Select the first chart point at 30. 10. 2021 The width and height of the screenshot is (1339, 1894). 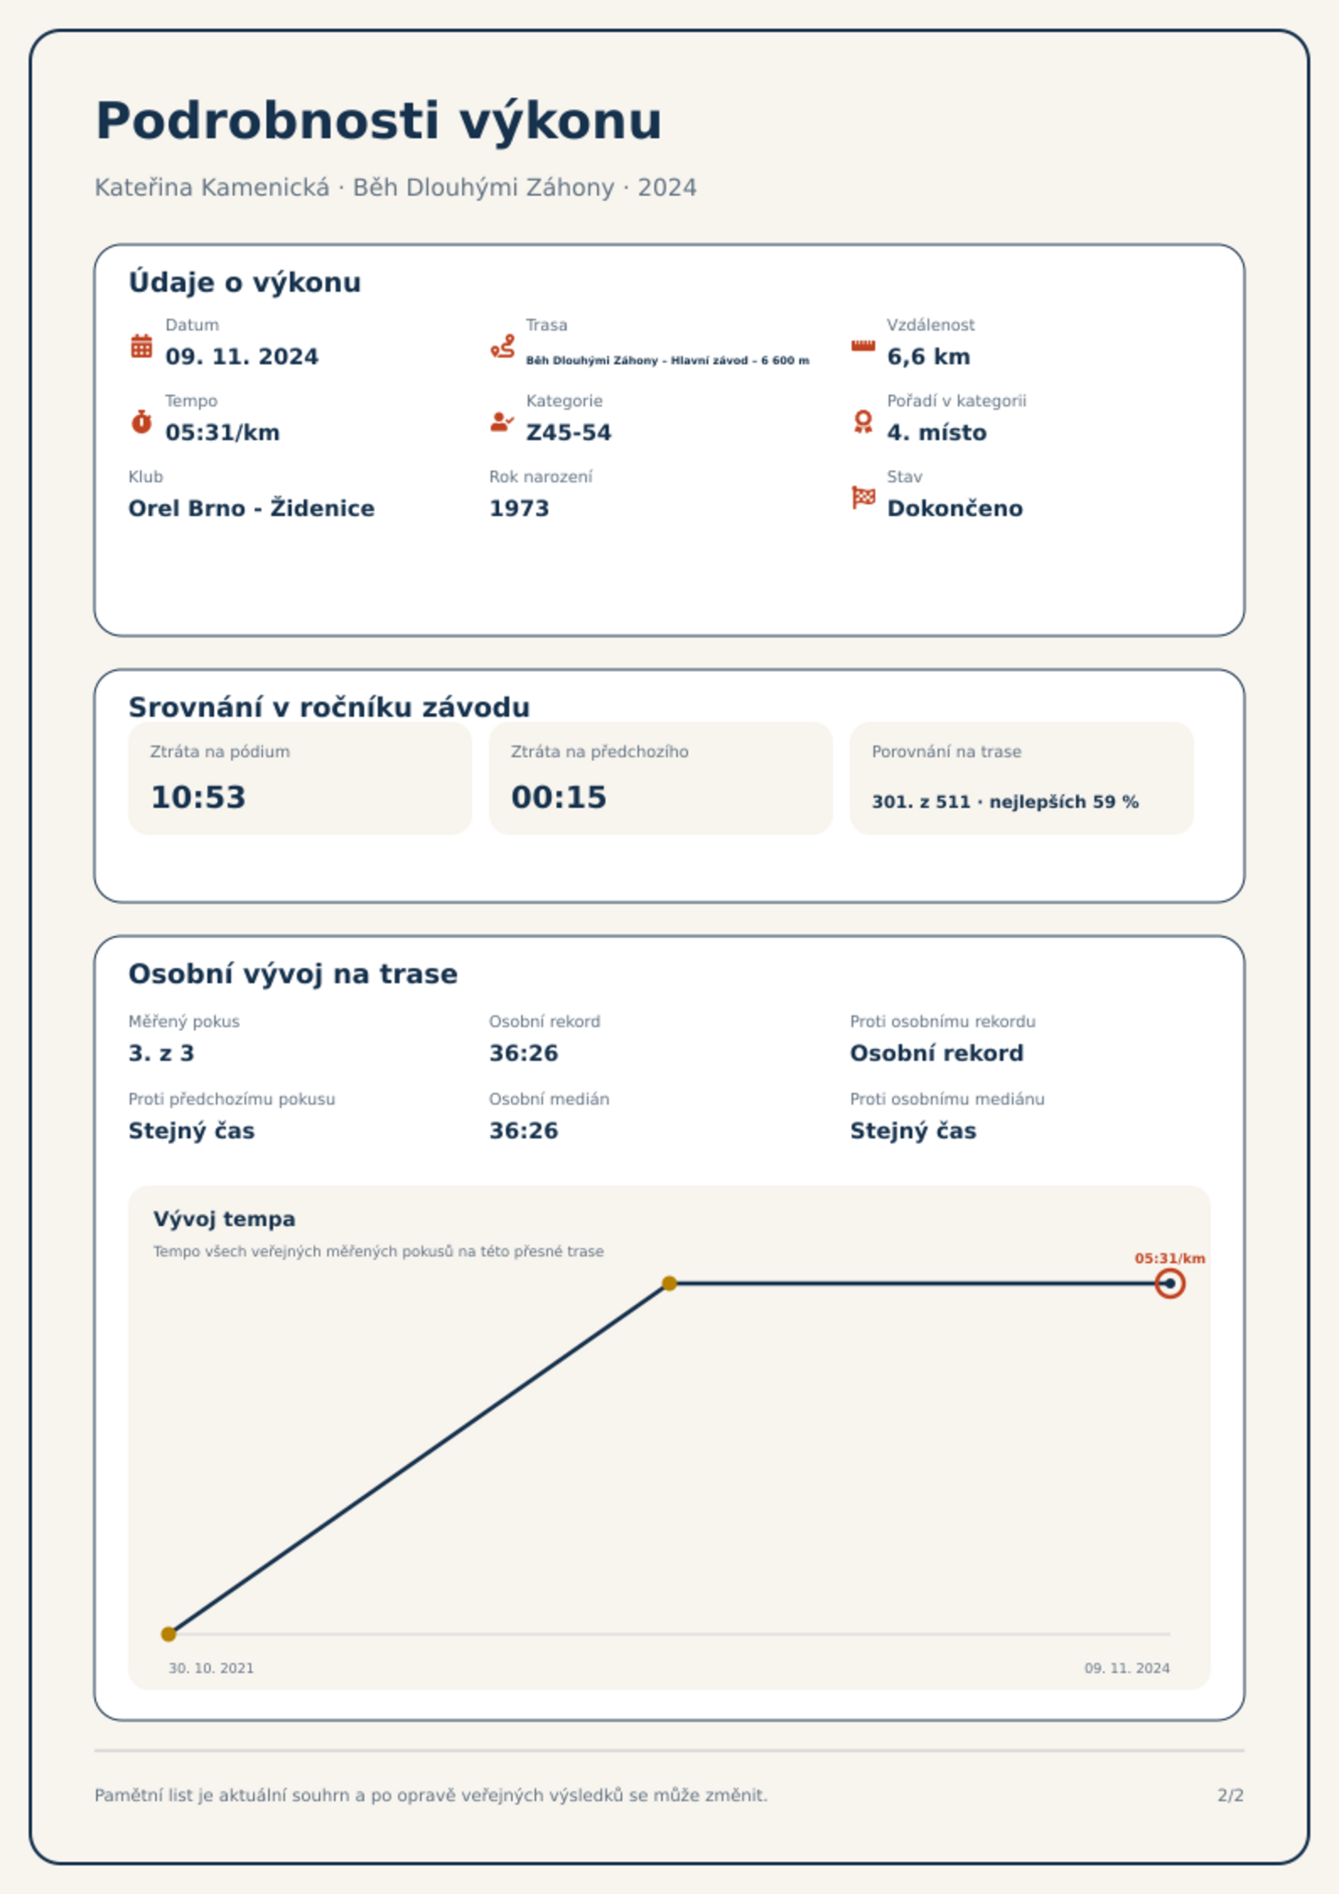point(169,1634)
